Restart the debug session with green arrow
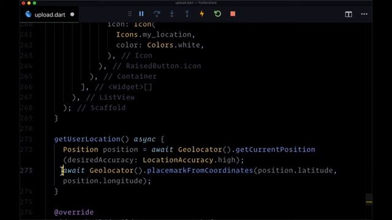This screenshot has height=220, width=392. click(x=217, y=13)
